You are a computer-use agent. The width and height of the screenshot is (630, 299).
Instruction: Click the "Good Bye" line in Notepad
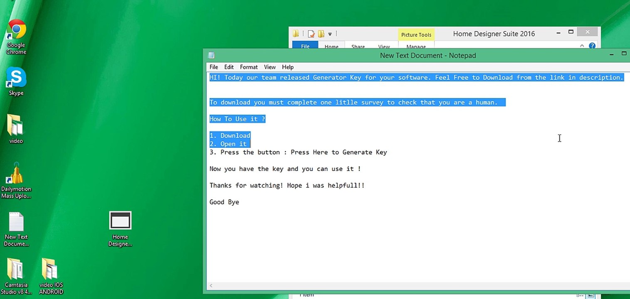pos(224,202)
